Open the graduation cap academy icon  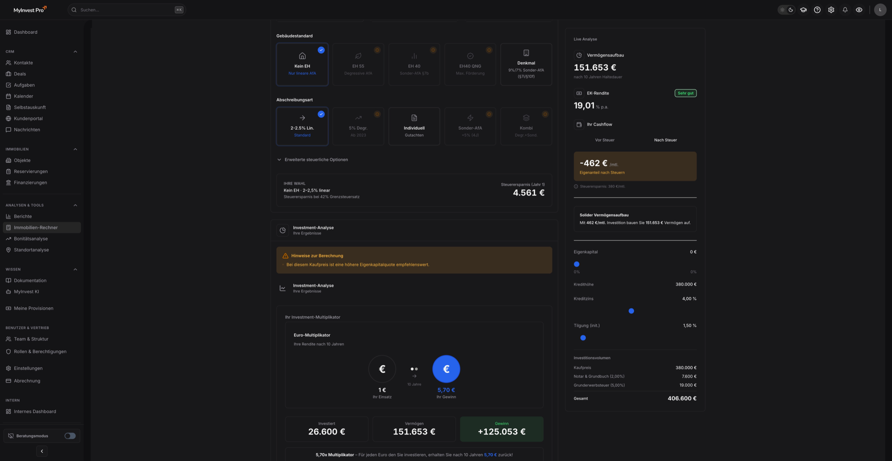[803, 10]
